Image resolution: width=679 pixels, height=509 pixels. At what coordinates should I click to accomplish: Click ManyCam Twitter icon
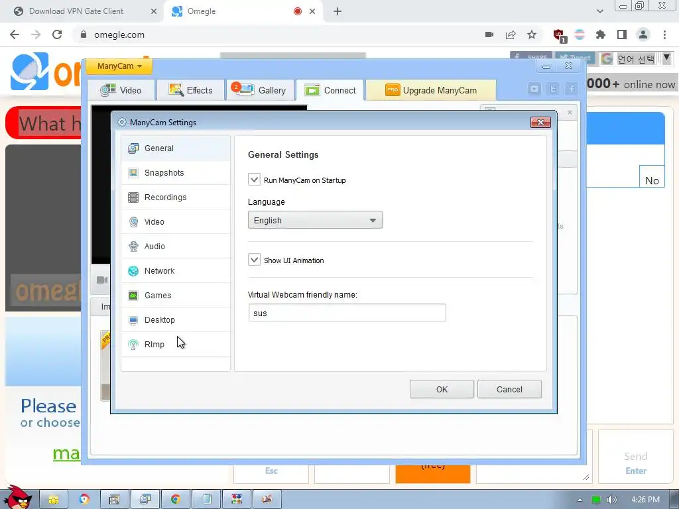[553, 89]
